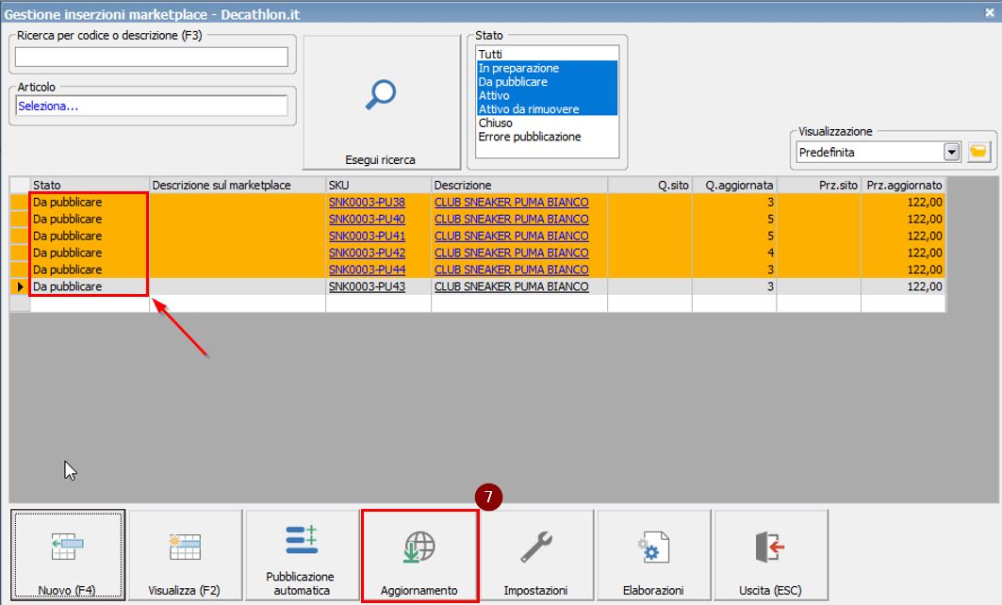Viewport: 1002px width, 605px height.
Task: Select Da pubblicare cell in SNK0003-PU42 row
Action: [90, 253]
